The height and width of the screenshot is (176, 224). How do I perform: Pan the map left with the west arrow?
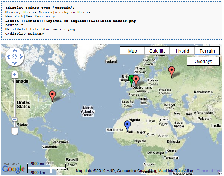8,57
